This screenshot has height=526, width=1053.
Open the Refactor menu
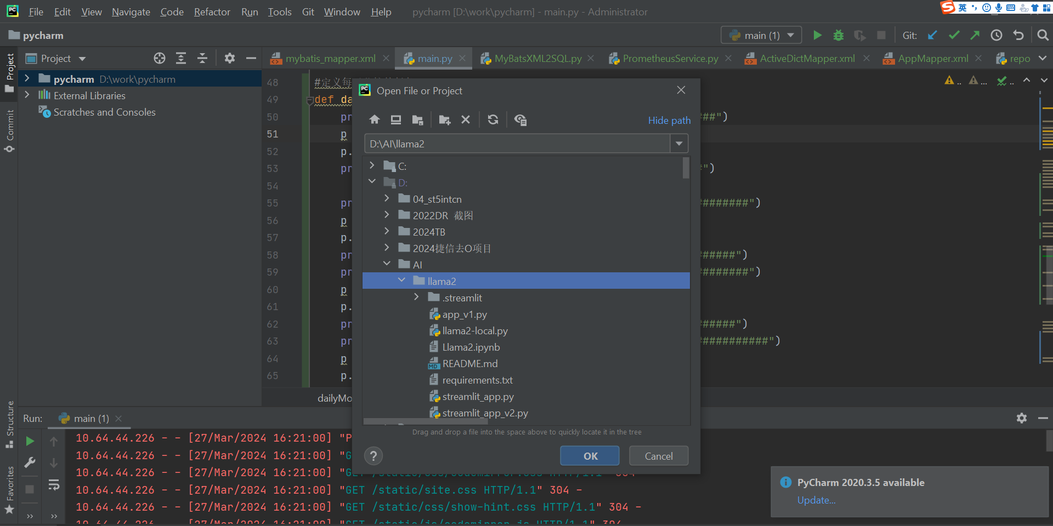click(x=212, y=12)
